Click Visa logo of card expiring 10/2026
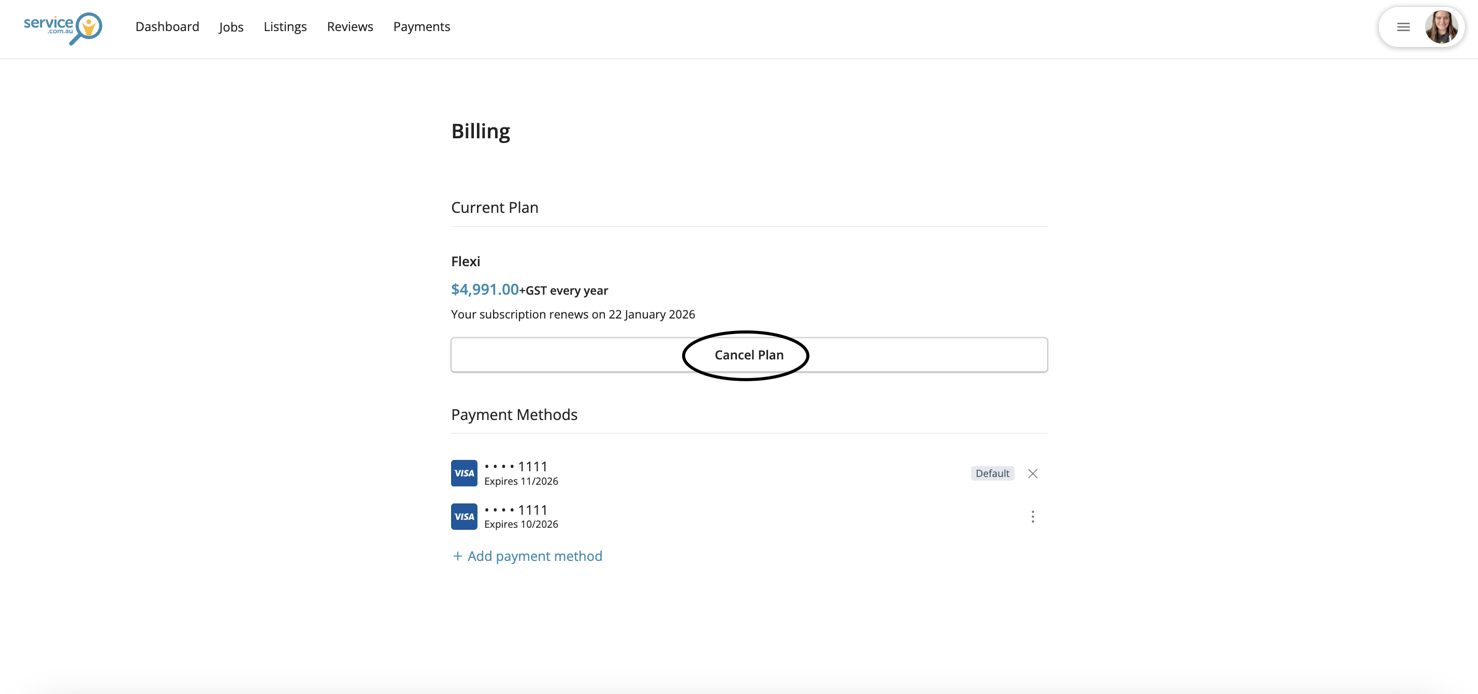The image size is (1478, 694). pyautogui.click(x=463, y=517)
